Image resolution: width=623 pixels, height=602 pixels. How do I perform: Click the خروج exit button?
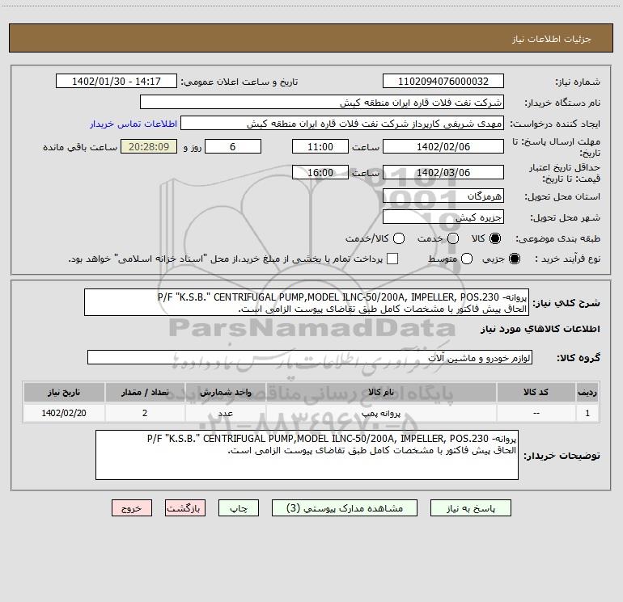[x=132, y=508]
